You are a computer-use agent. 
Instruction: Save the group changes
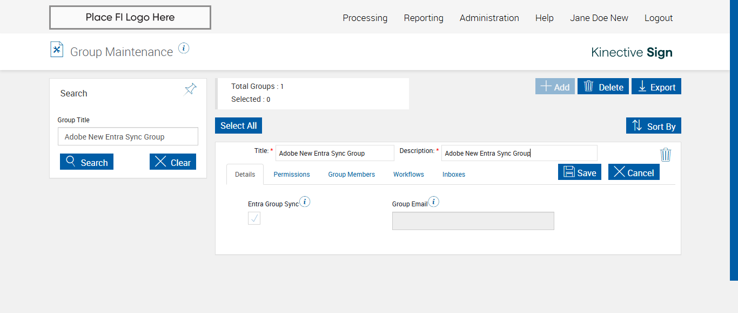579,172
